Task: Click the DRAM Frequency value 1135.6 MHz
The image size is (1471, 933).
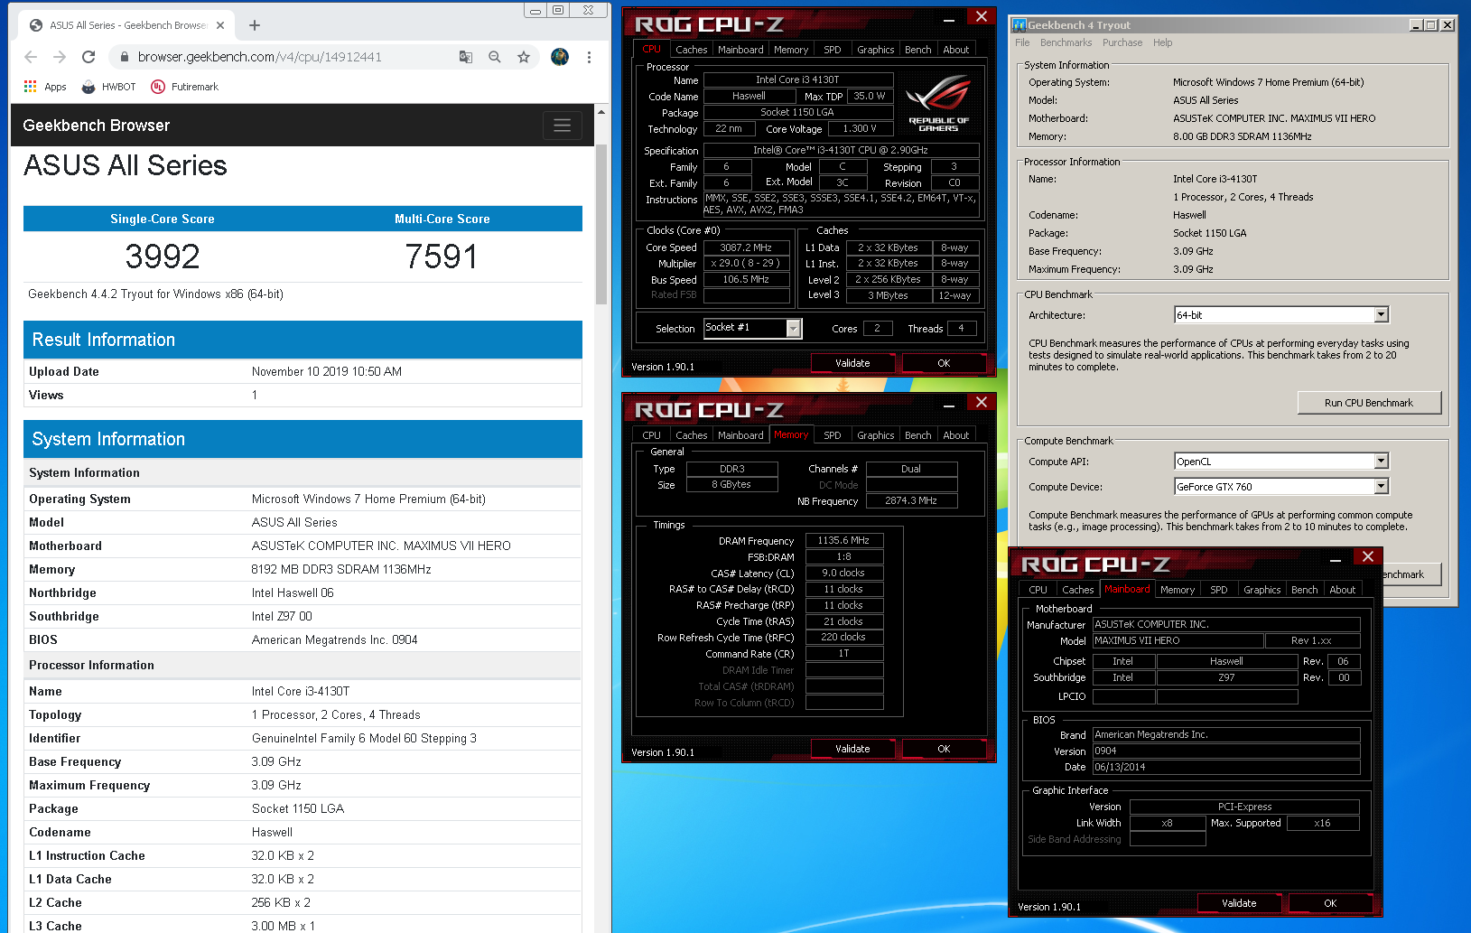Action: coord(843,540)
